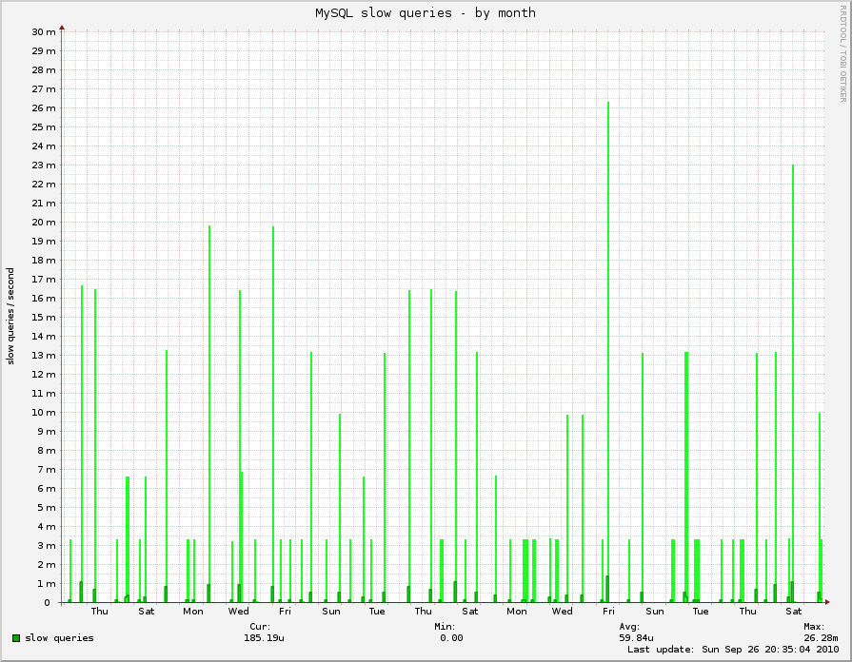The height and width of the screenshot is (662, 852).
Task: Click the "1 m" y-axis label
Action: click(47, 583)
